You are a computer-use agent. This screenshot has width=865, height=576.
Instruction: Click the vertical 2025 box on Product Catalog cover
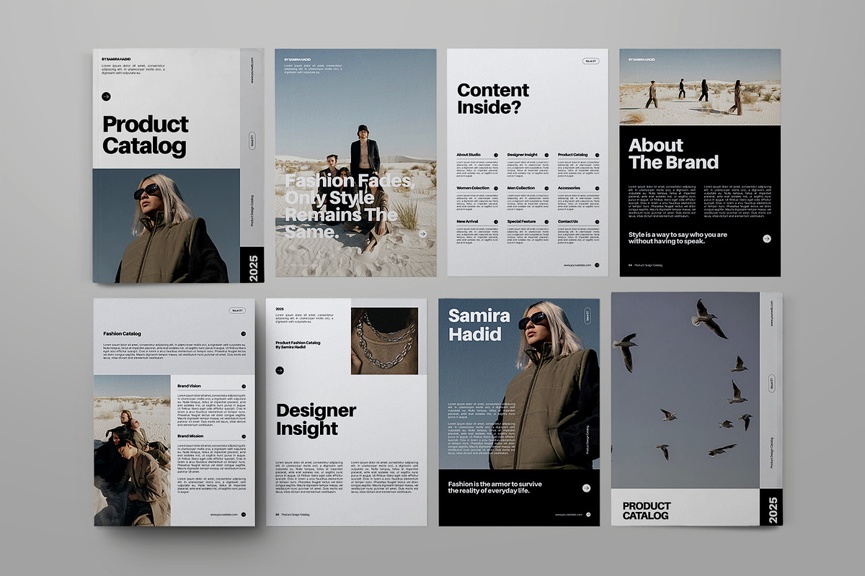pos(252,266)
